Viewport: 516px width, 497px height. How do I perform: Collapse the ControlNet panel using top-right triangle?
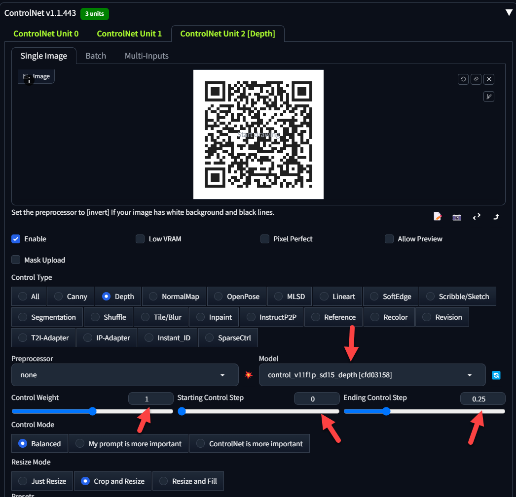tap(509, 12)
